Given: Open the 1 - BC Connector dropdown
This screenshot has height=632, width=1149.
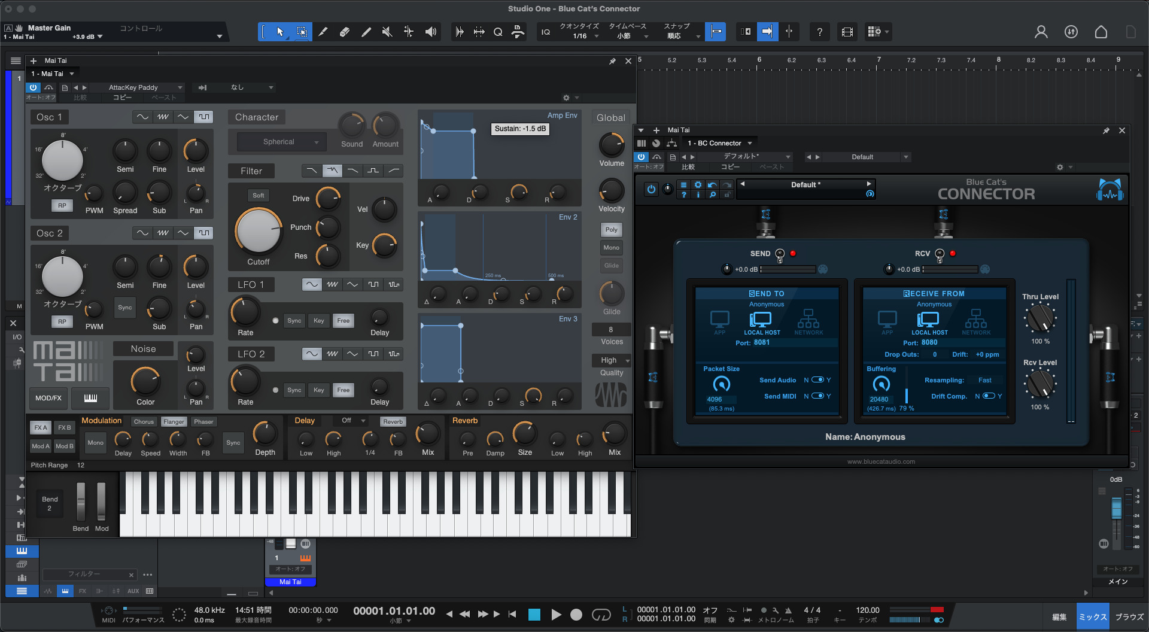Looking at the screenshot, I should 720,143.
